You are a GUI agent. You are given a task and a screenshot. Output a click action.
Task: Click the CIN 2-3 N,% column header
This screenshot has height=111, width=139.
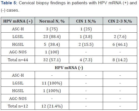pyautogui.click(x=120, y=21)
